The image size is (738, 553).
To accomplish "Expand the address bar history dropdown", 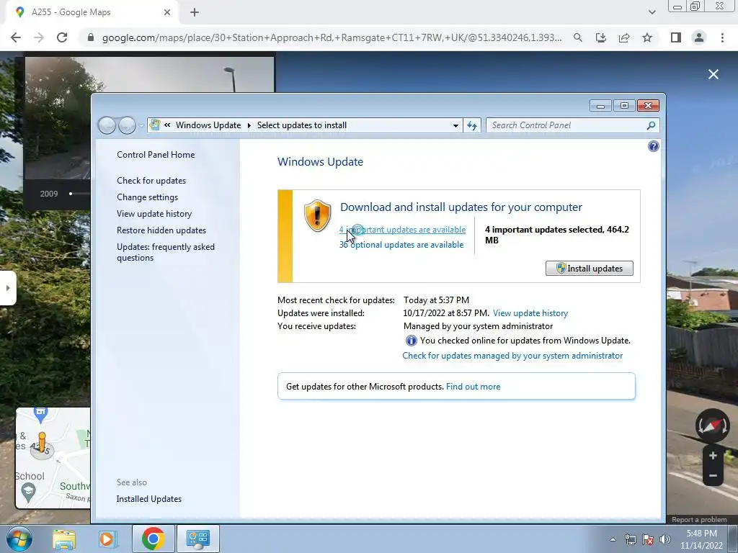I will [455, 125].
